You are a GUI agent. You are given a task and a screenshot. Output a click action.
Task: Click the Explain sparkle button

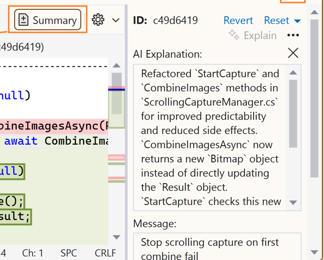(253, 35)
